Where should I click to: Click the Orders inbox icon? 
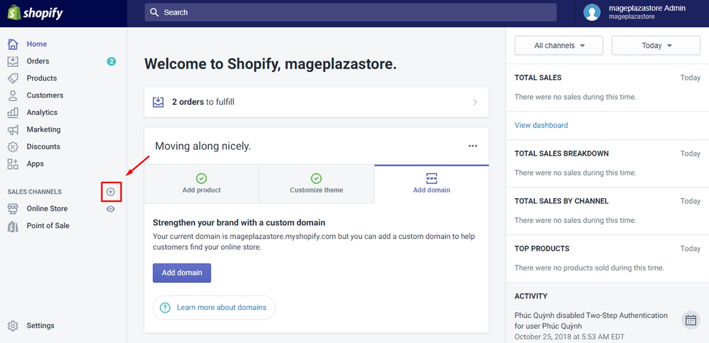(x=13, y=61)
